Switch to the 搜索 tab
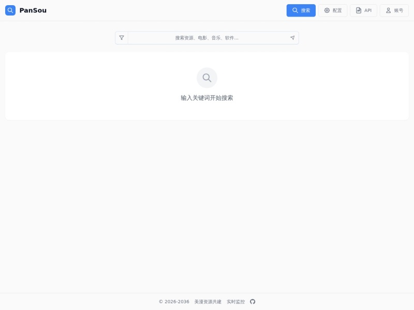This screenshot has height=310, width=414. (x=301, y=10)
